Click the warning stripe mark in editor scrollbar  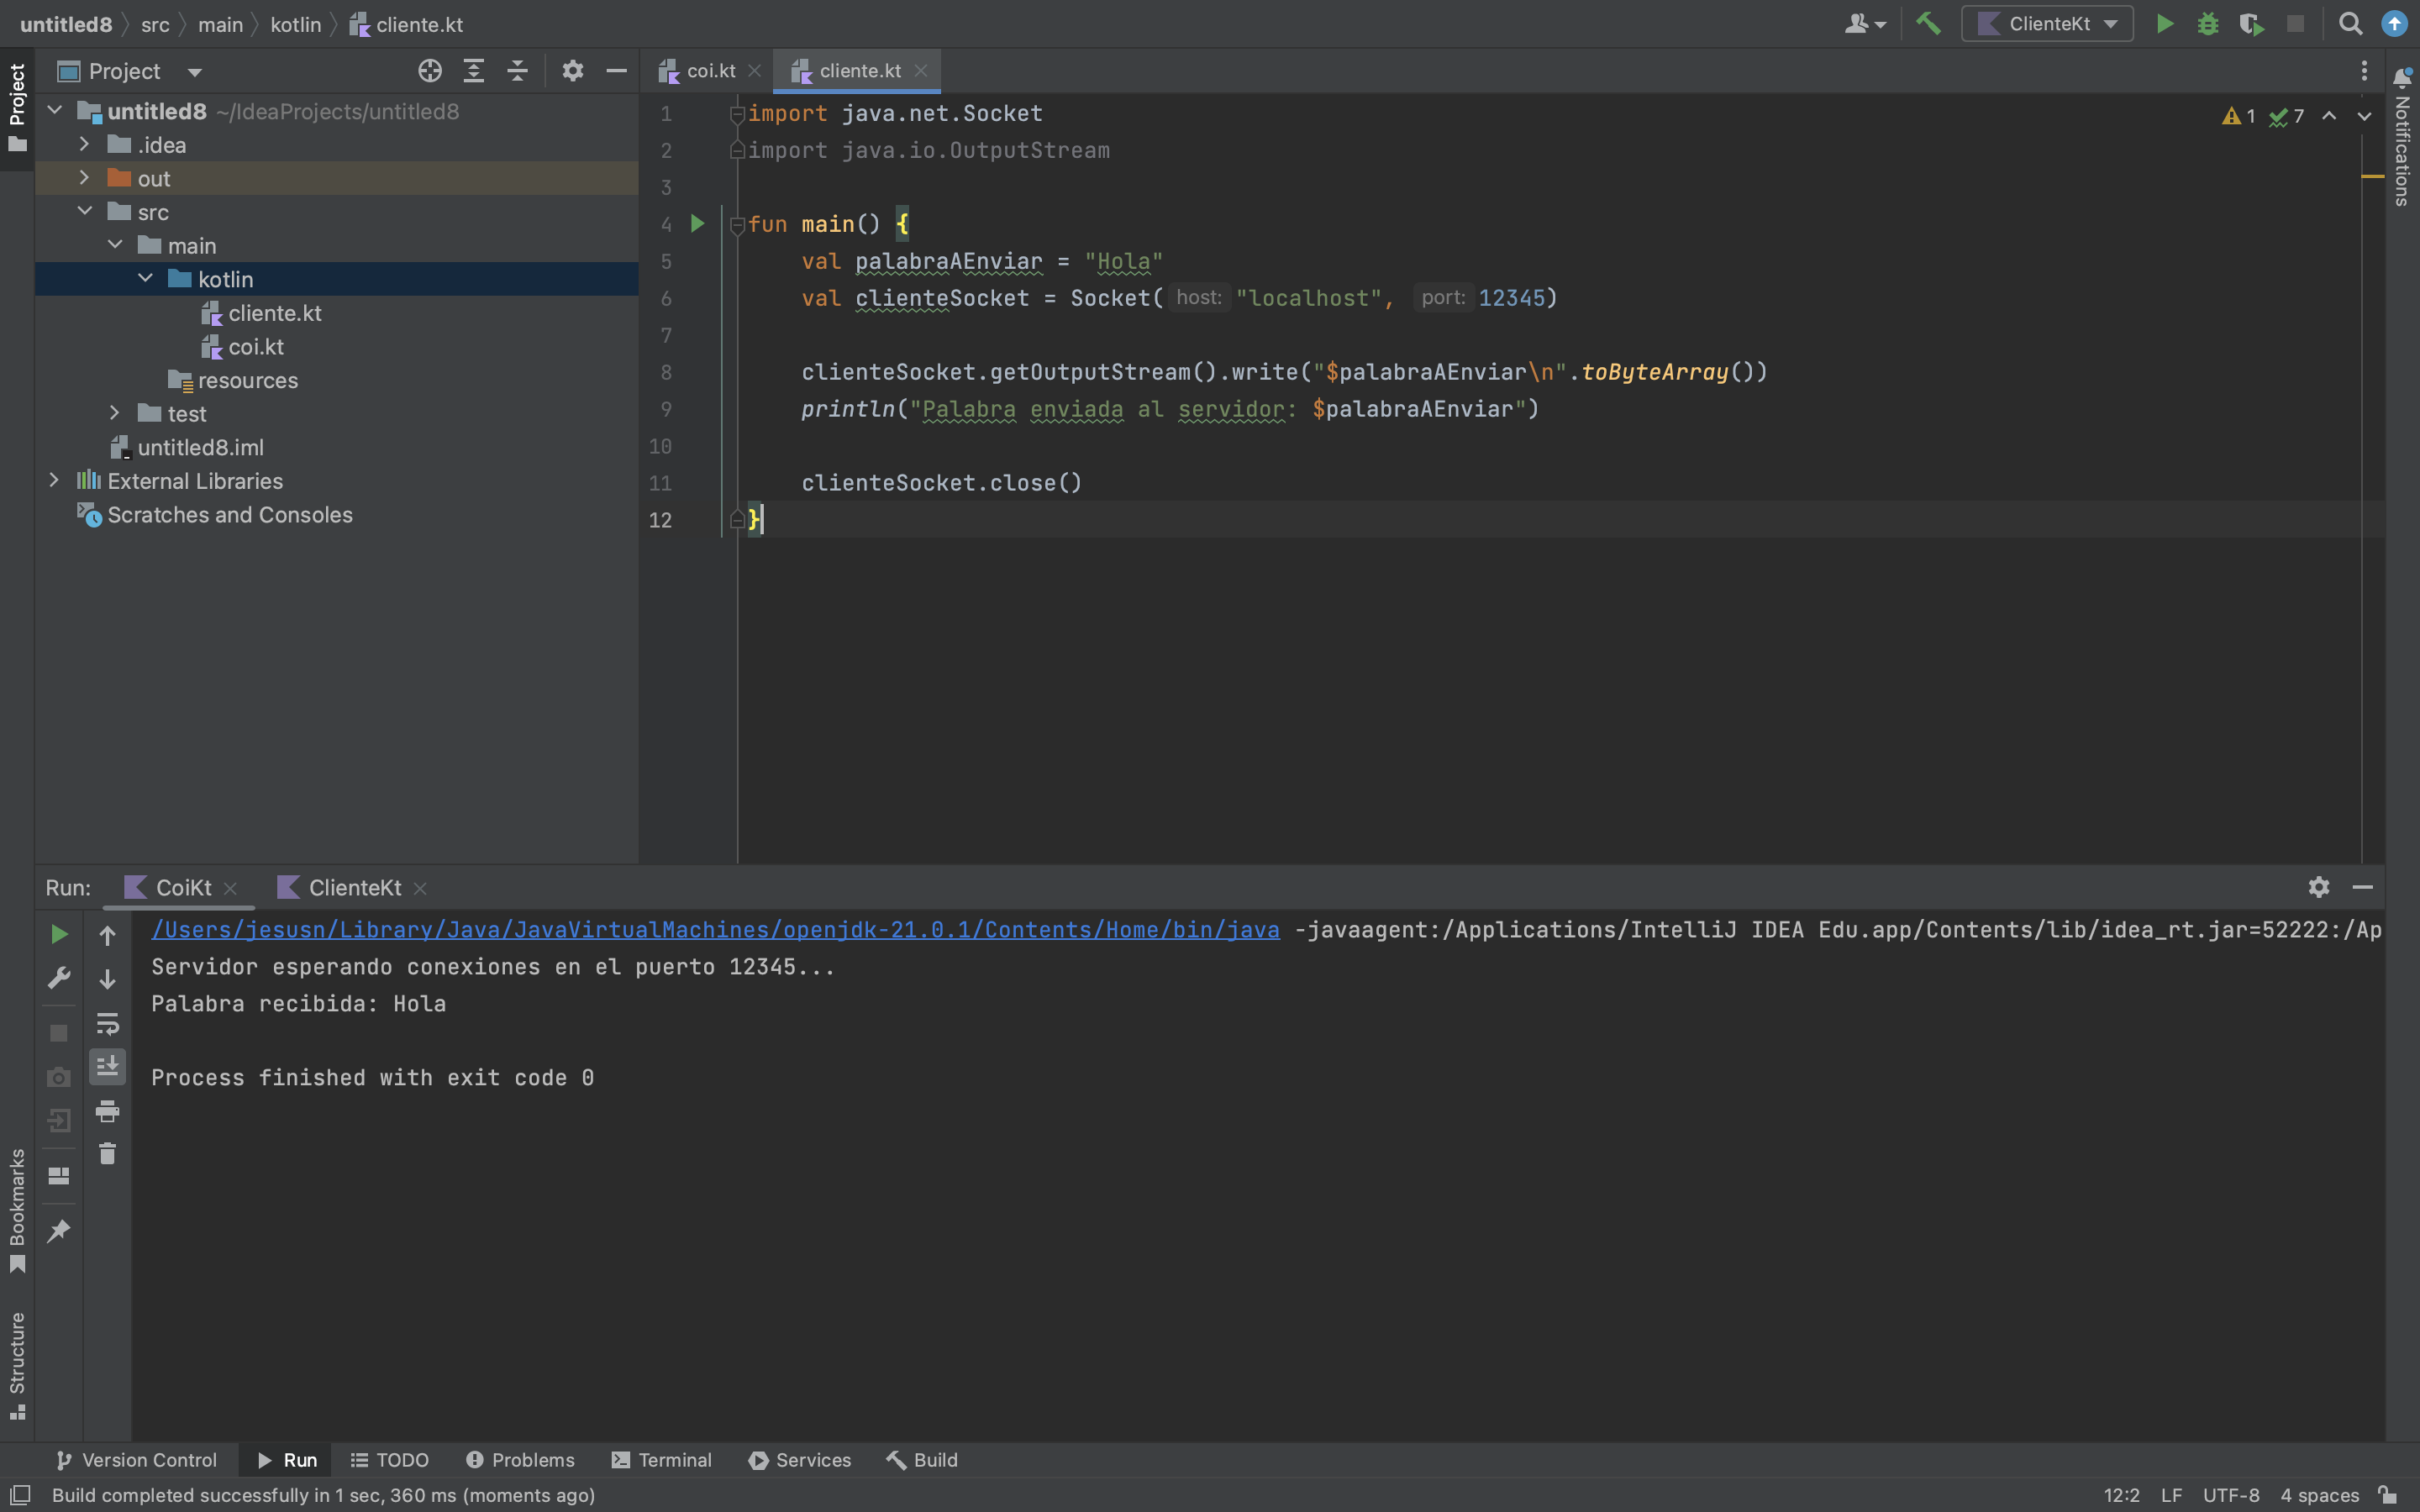pos(2372,177)
